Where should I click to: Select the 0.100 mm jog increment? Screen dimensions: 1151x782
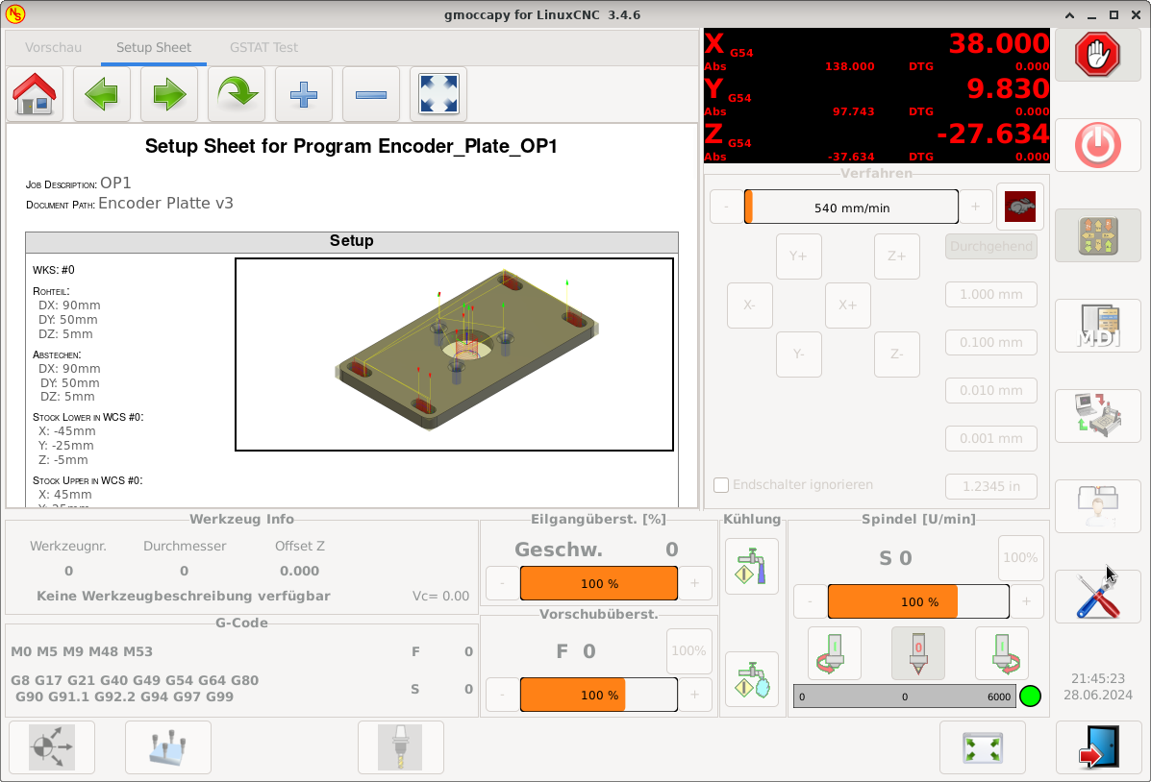(991, 343)
